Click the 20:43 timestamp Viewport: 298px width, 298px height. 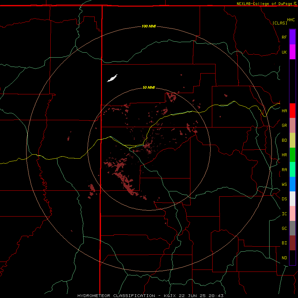pos(216,296)
